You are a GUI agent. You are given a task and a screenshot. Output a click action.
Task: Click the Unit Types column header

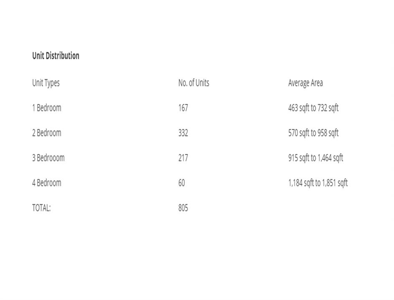(x=46, y=83)
